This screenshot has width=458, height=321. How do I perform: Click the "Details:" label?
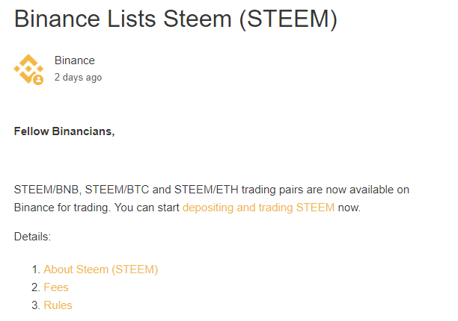coord(32,237)
